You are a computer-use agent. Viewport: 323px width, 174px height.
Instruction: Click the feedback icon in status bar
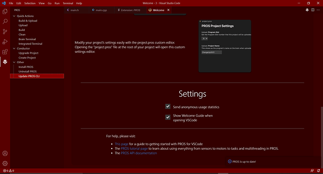[312, 171]
